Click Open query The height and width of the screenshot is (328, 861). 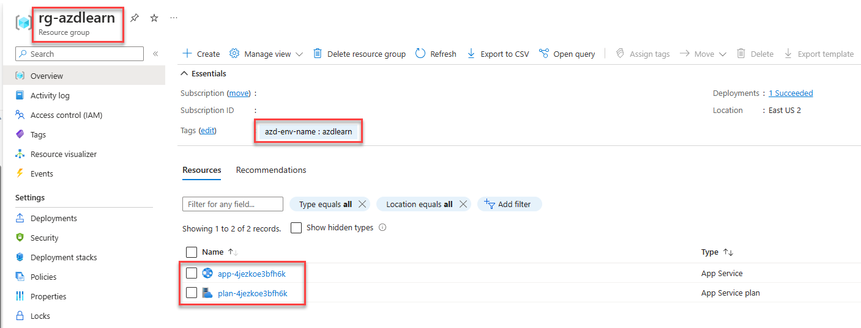pos(567,54)
